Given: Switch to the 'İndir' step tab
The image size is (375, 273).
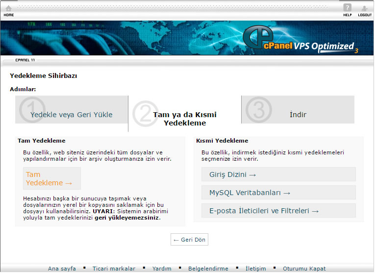Looking at the screenshot, I should click(x=298, y=115).
